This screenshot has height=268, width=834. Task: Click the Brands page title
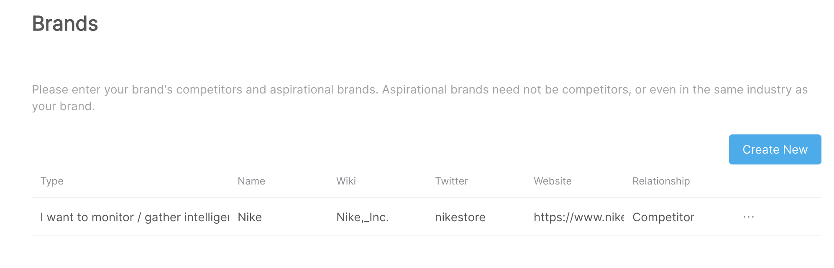[65, 24]
